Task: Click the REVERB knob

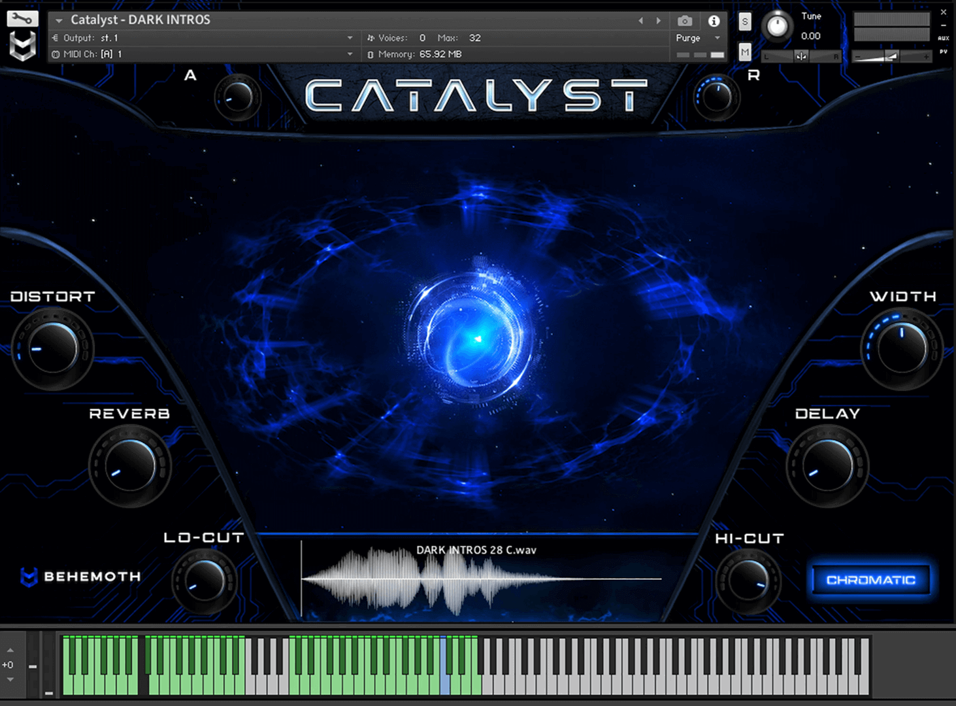Action: point(130,466)
